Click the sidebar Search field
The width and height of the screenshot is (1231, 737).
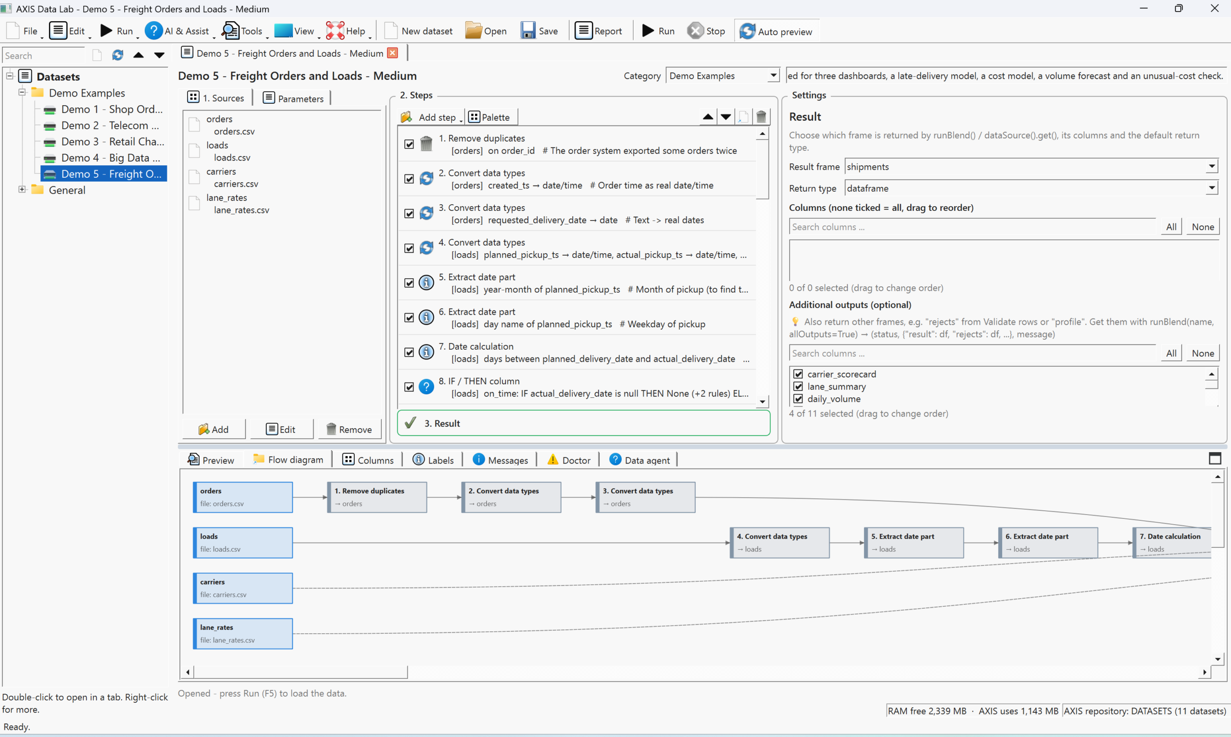(x=44, y=55)
